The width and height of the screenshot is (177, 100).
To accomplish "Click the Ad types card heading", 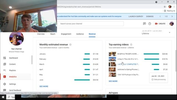I will click(x=113, y=93).
